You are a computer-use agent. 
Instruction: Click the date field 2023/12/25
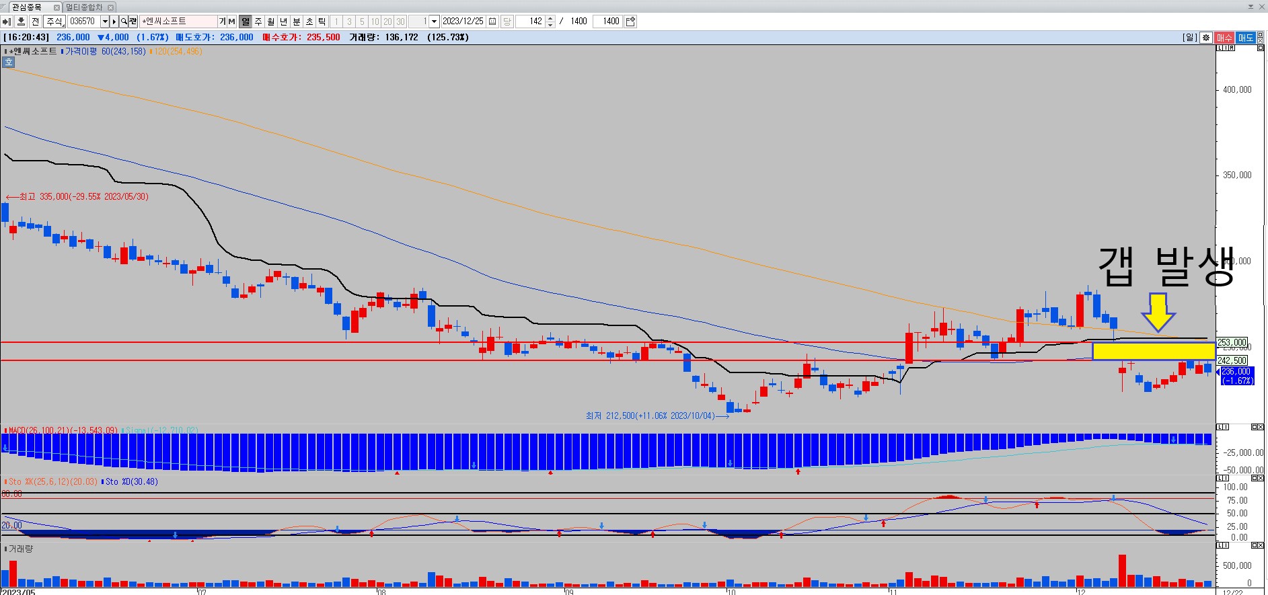(x=463, y=22)
